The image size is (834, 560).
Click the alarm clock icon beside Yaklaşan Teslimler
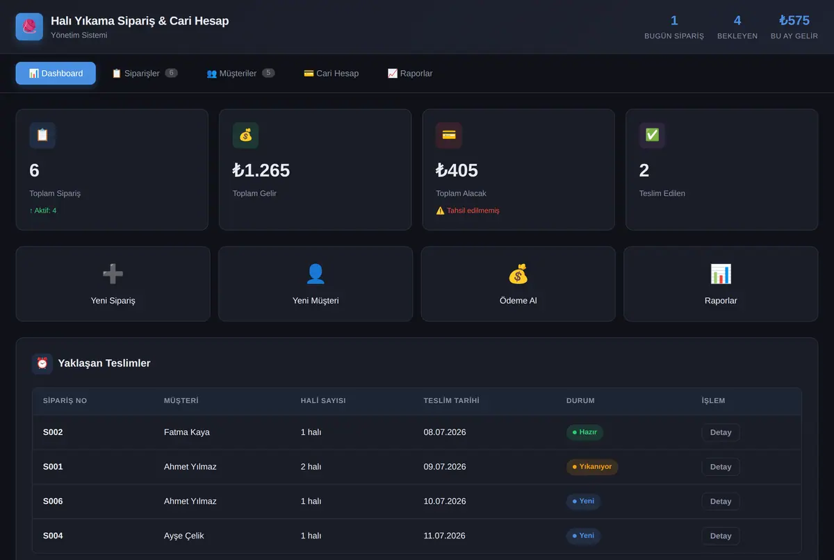coord(42,363)
